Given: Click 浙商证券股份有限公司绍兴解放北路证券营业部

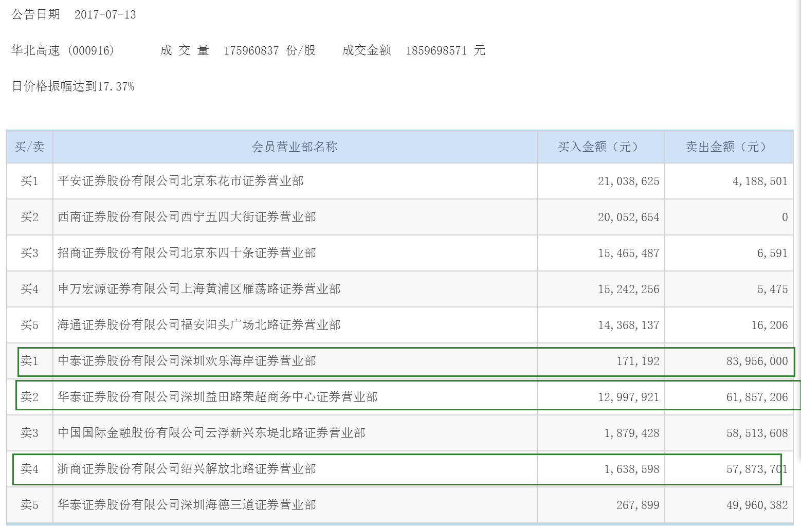Looking at the screenshot, I should pyautogui.click(x=187, y=469).
